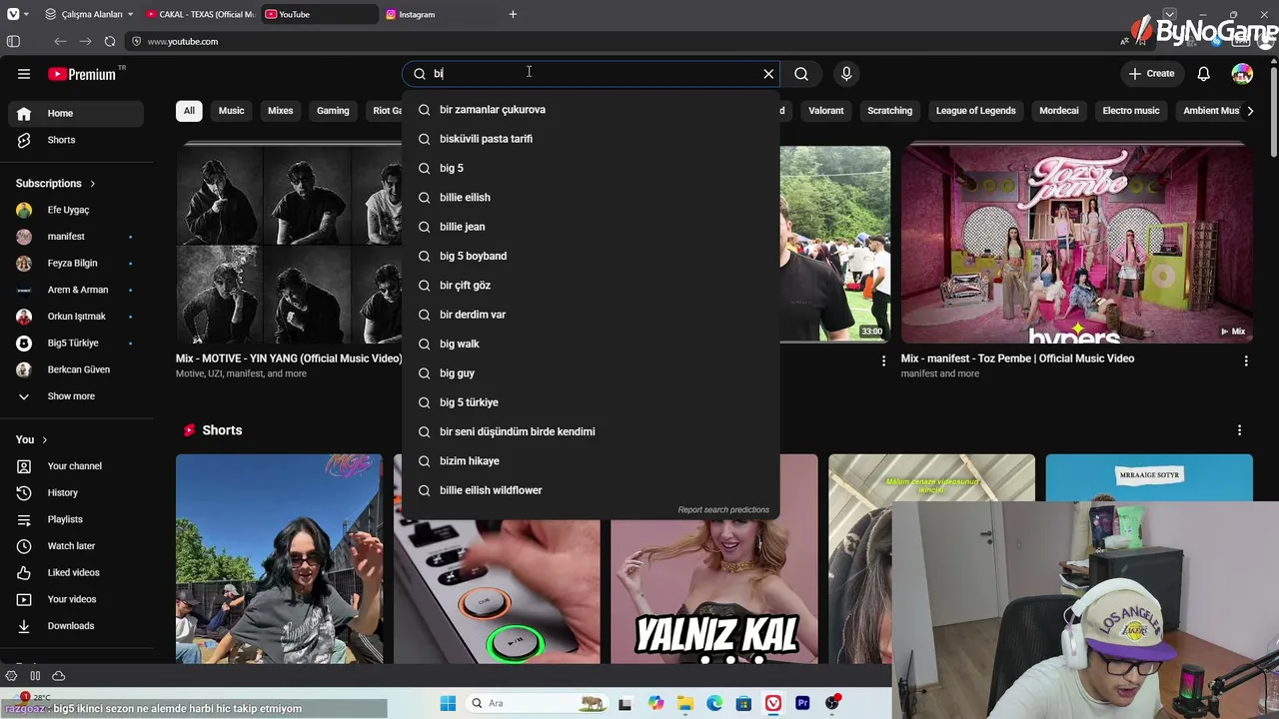Choose suggestion 'big 5 boyband'
The height and width of the screenshot is (719, 1279).
[x=591, y=256]
